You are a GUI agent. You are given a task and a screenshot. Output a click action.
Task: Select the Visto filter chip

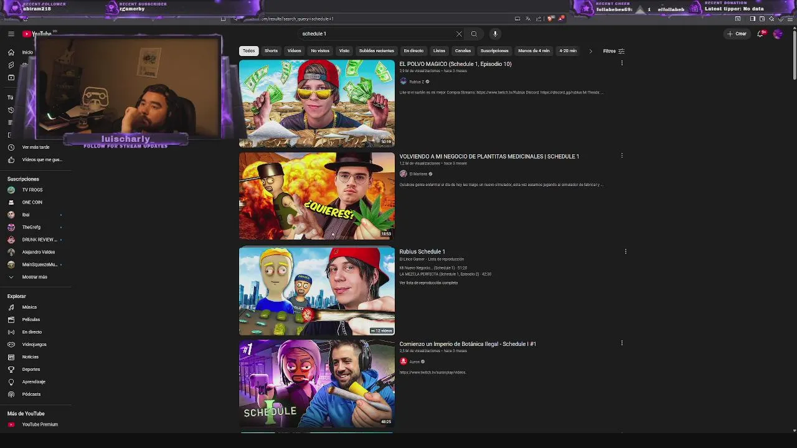[x=344, y=51]
